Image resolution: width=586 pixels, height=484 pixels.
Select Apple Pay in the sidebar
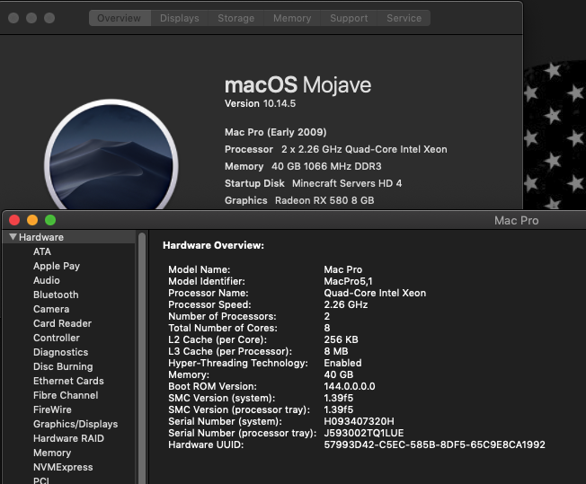[x=57, y=266]
